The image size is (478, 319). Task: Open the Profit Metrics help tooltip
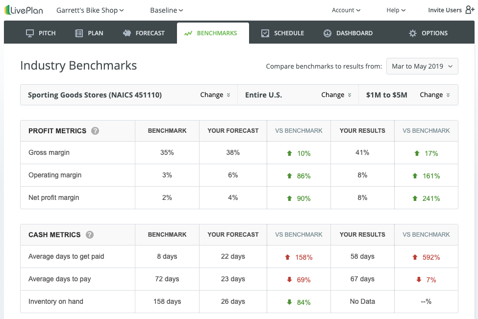click(95, 131)
